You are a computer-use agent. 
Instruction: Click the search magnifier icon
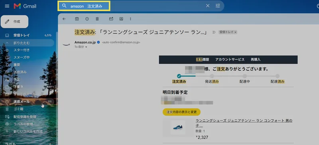point(64,6)
